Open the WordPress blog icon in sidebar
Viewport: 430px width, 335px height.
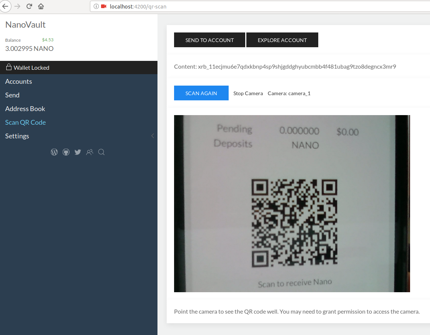click(54, 152)
